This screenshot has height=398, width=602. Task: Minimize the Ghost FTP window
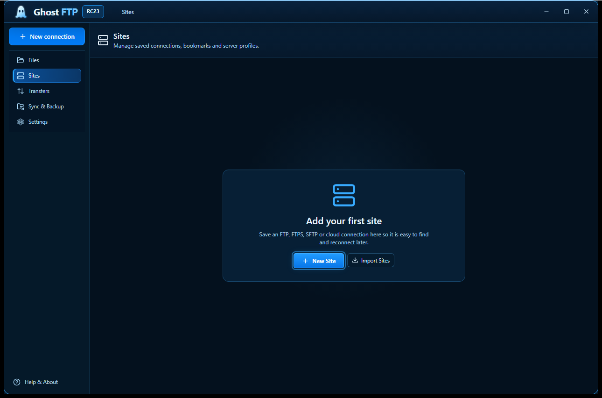(546, 12)
